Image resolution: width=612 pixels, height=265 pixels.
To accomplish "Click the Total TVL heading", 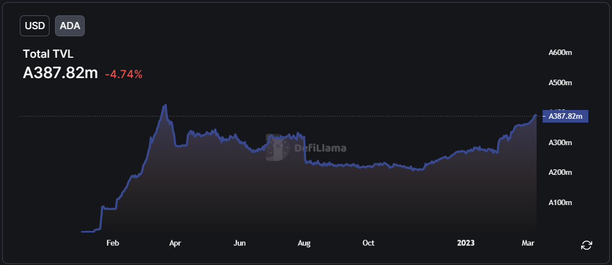I will pos(48,54).
